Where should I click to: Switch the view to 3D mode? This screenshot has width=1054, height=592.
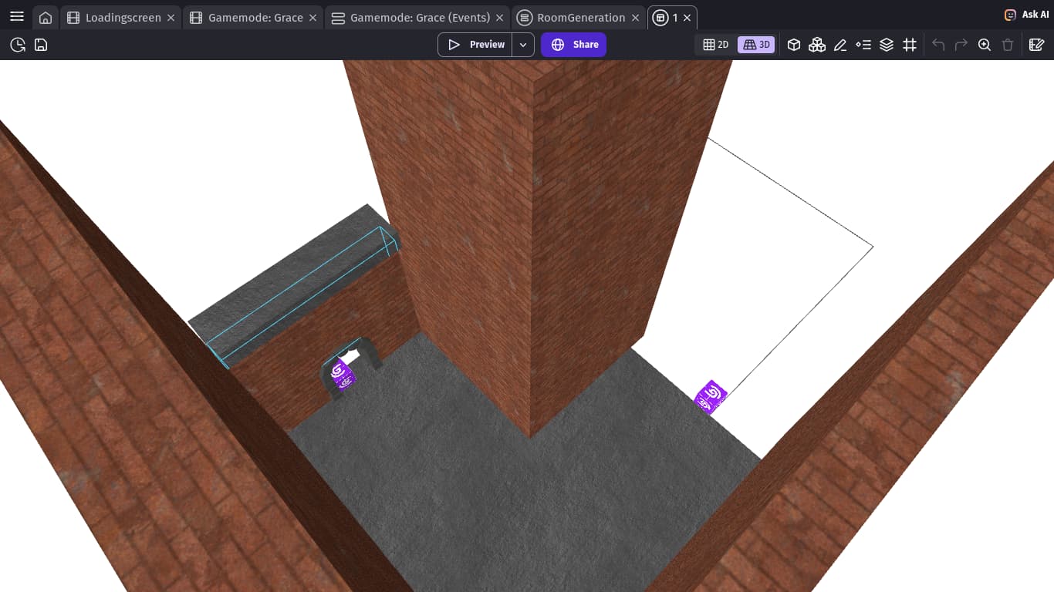coord(756,45)
